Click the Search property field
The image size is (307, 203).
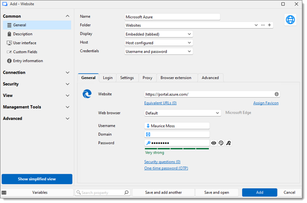pyautogui.click(x=102, y=193)
